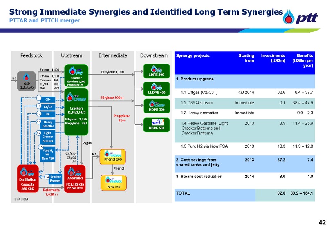This screenshot has width=327, height=226.
Task: Click the Feedstock column heading
Action: click(31, 55)
